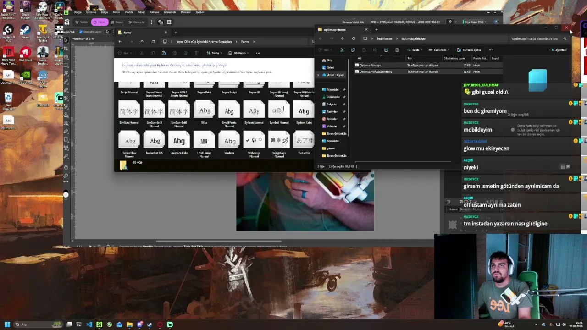Open the Pencere menu
Image resolution: width=587 pixels, height=330 pixels.
186,12
